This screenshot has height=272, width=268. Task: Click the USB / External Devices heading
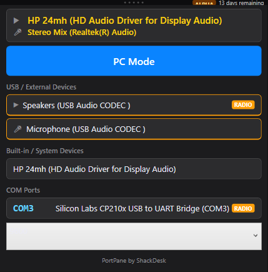pos(41,87)
